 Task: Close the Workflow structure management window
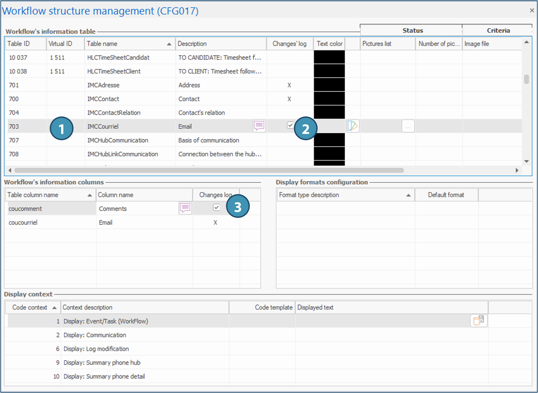532,10
